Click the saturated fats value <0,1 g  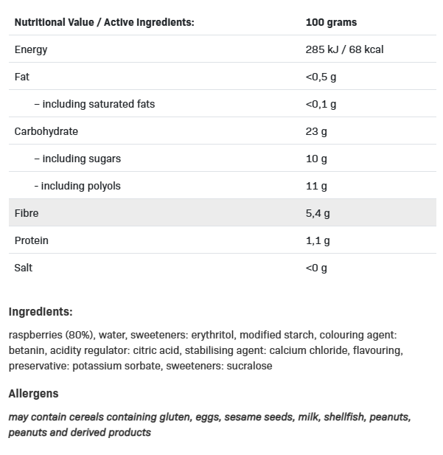point(321,104)
